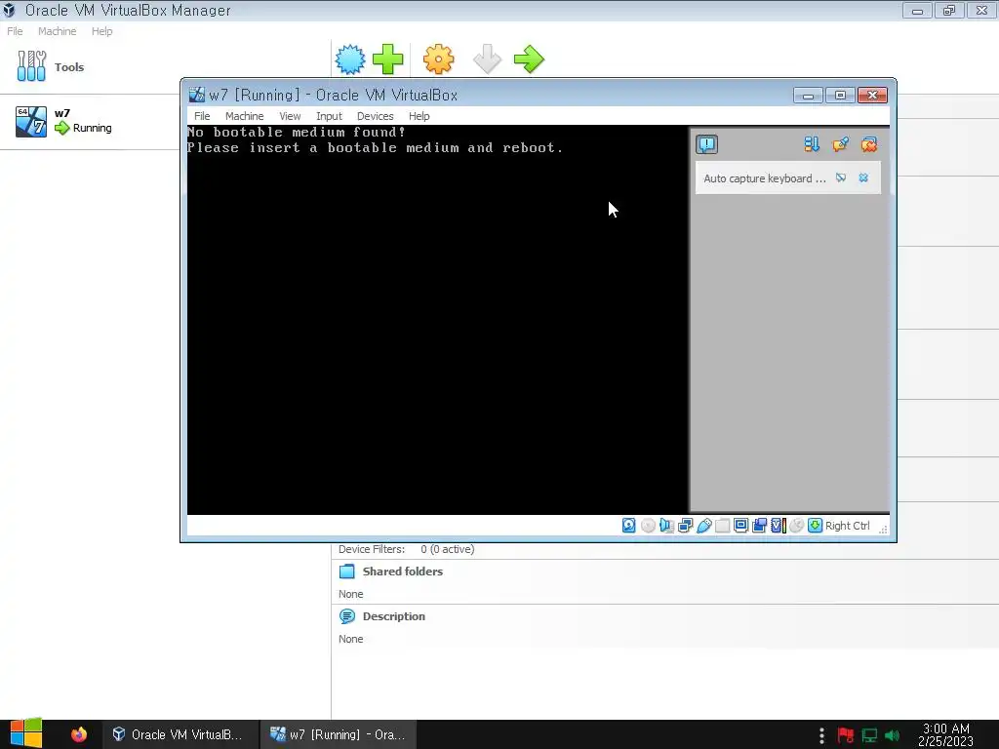Click the display status bar icon
The image size is (999, 749).
pos(740,526)
